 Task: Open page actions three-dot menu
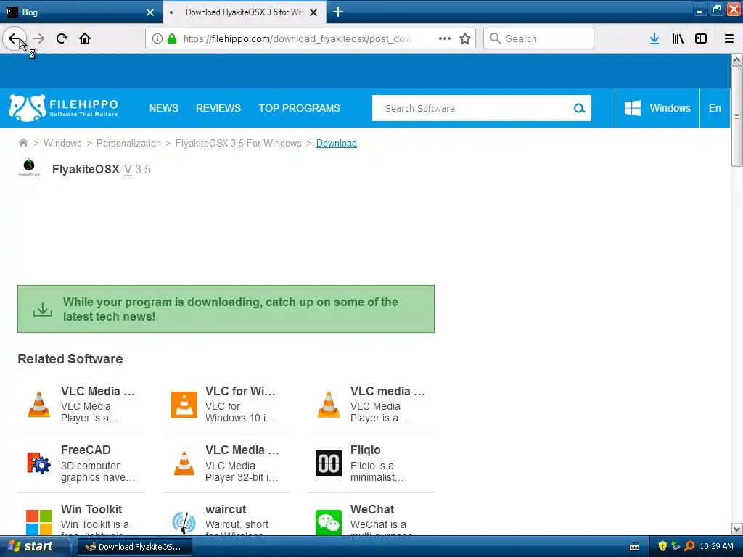[445, 39]
